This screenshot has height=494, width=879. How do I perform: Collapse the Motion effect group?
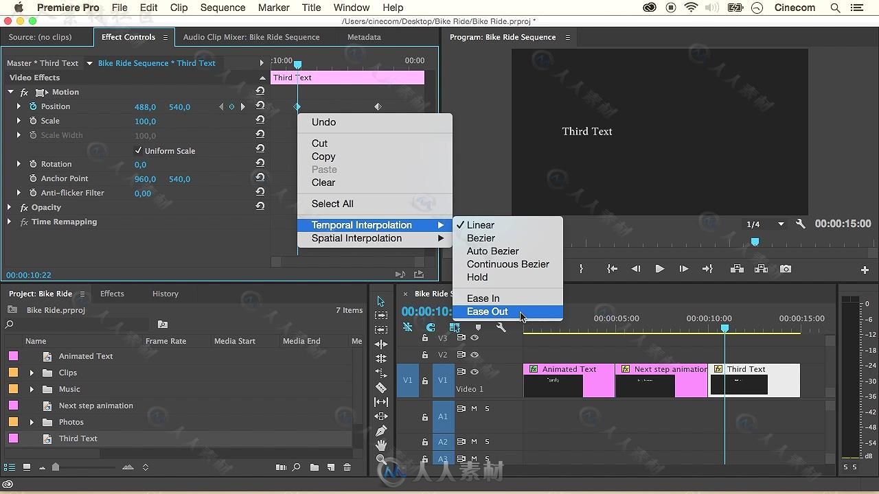11,92
